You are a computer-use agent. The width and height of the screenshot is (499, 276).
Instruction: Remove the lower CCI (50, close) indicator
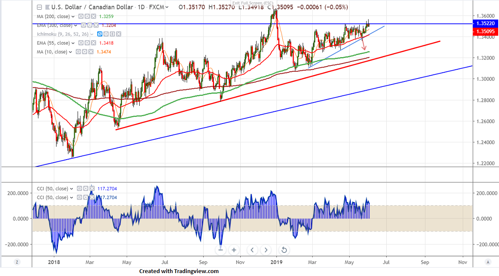92,197
